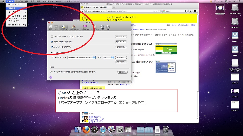Open the font size 16 dropdown
Image resolution: width=243 pixels, height=136 pixels.
(109, 57)
